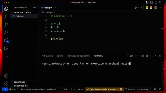
Task: Click the code line b = 9
Action: (55, 27)
